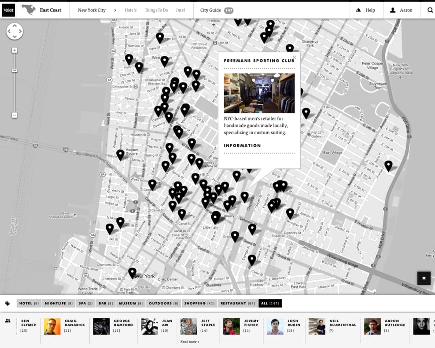Click the North America map icon
Screen dimensions: 435x348
[x=29, y=10]
